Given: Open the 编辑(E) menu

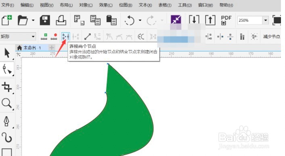Looking at the screenshot, I should (27, 5).
